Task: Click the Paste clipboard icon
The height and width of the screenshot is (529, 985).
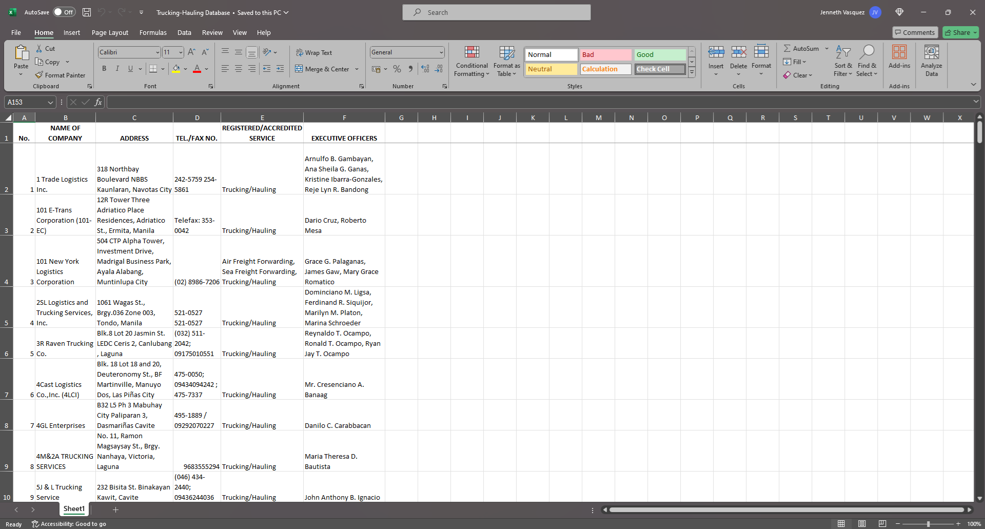Action: point(21,53)
